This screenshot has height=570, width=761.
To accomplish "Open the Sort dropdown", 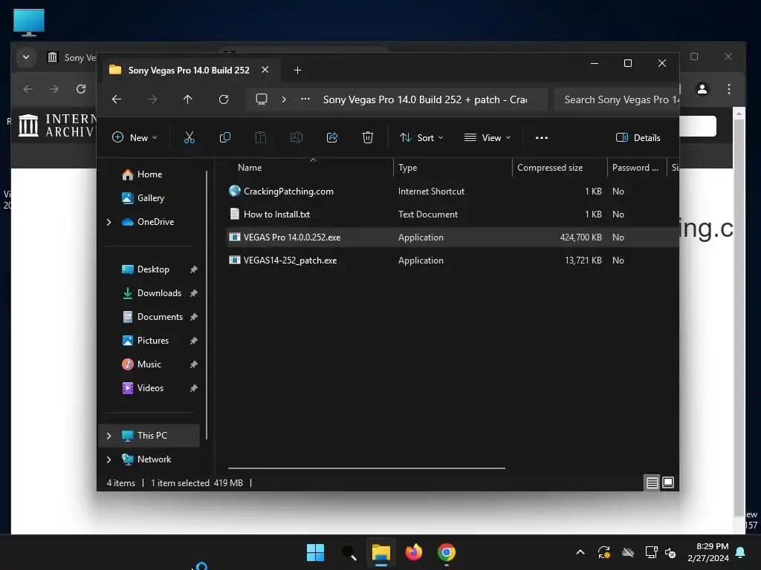I will [421, 137].
